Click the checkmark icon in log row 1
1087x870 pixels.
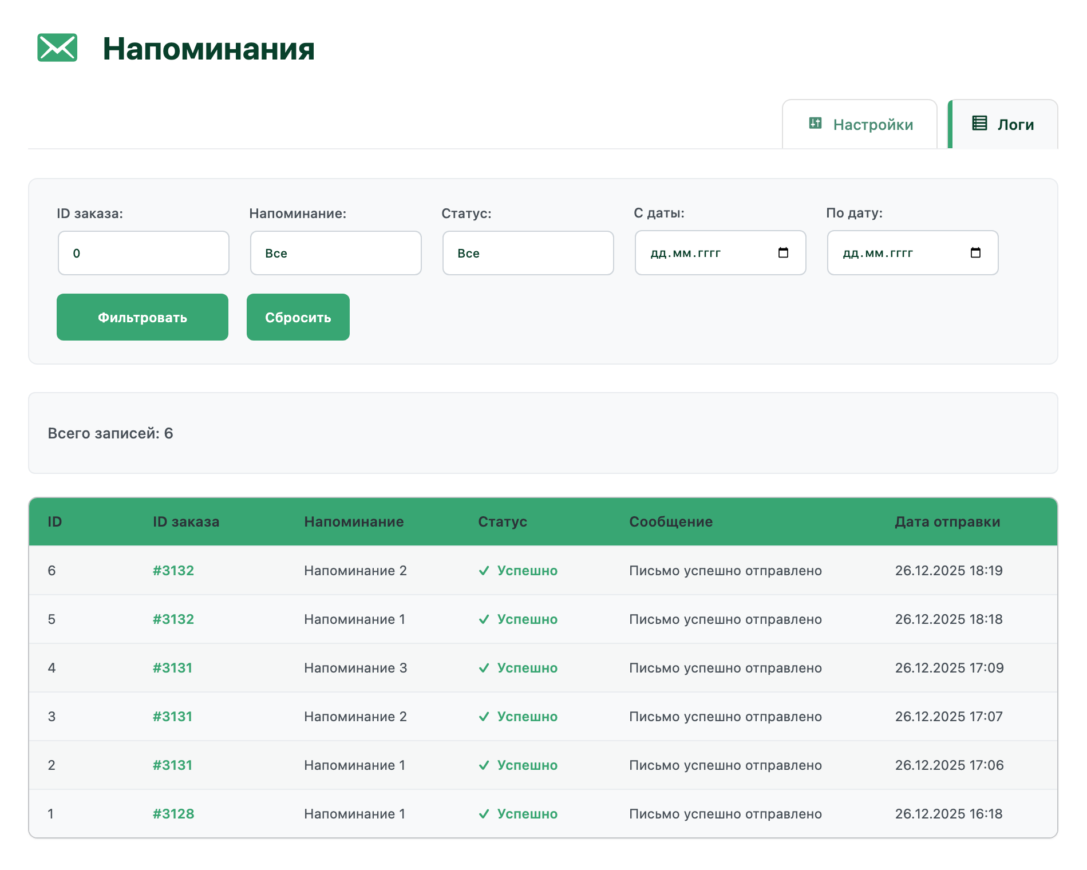point(484,814)
